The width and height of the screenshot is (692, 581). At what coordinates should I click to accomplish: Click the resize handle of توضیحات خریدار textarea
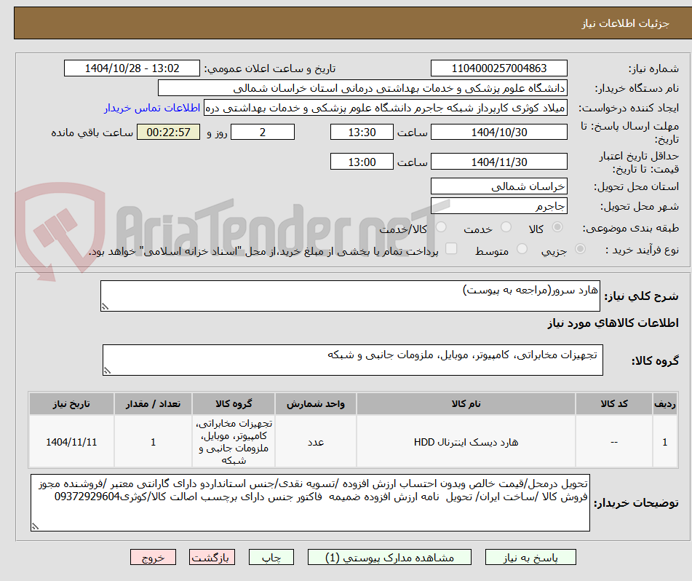pos(36,526)
